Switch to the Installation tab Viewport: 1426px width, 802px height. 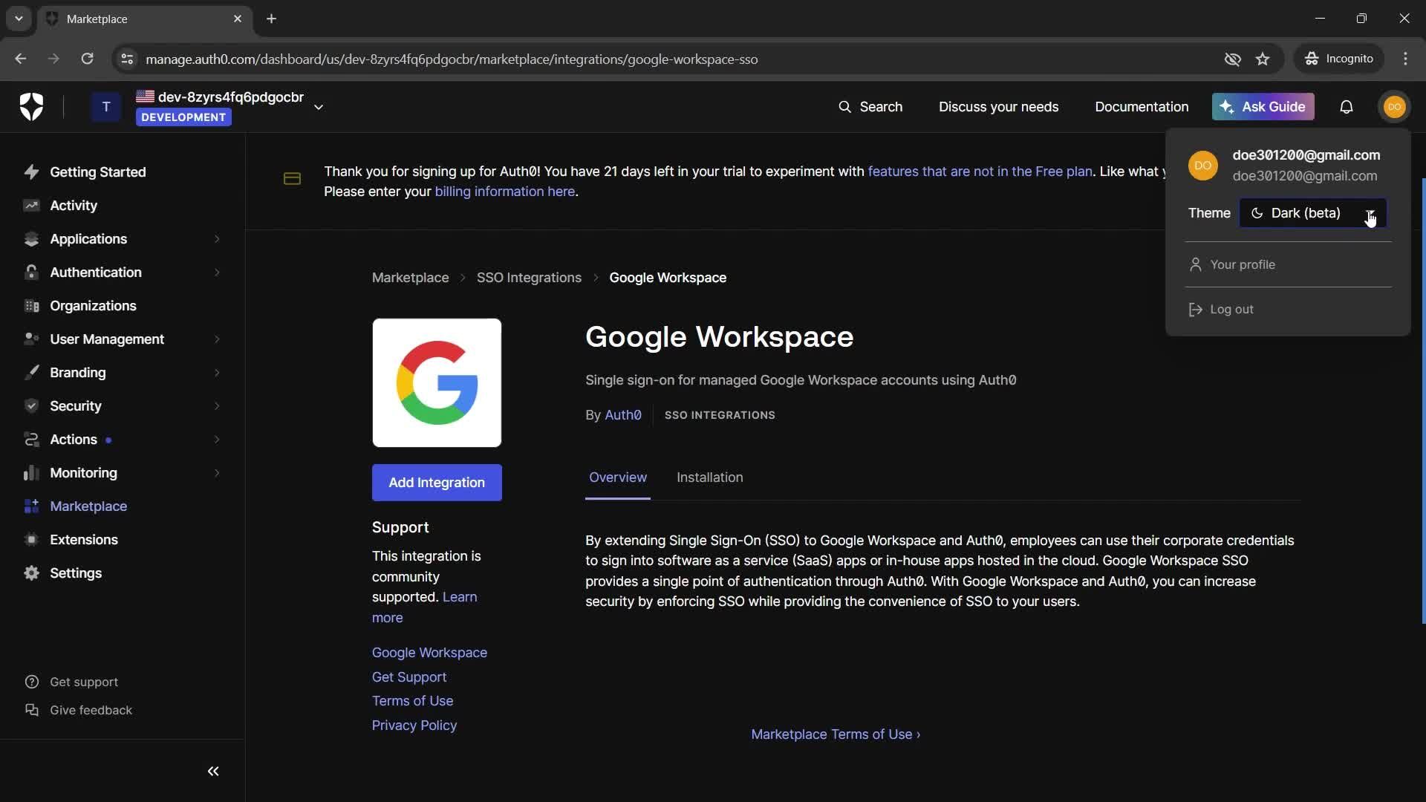coord(710,477)
